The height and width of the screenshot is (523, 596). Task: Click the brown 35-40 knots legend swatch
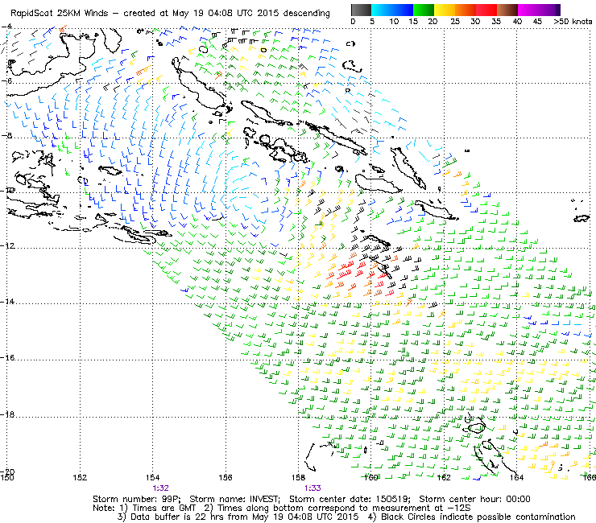[507, 10]
